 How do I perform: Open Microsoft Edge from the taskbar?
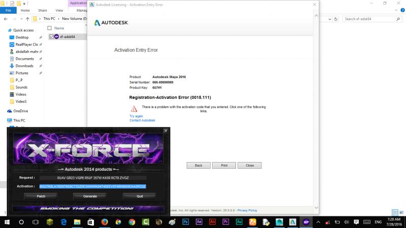click(x=63, y=222)
